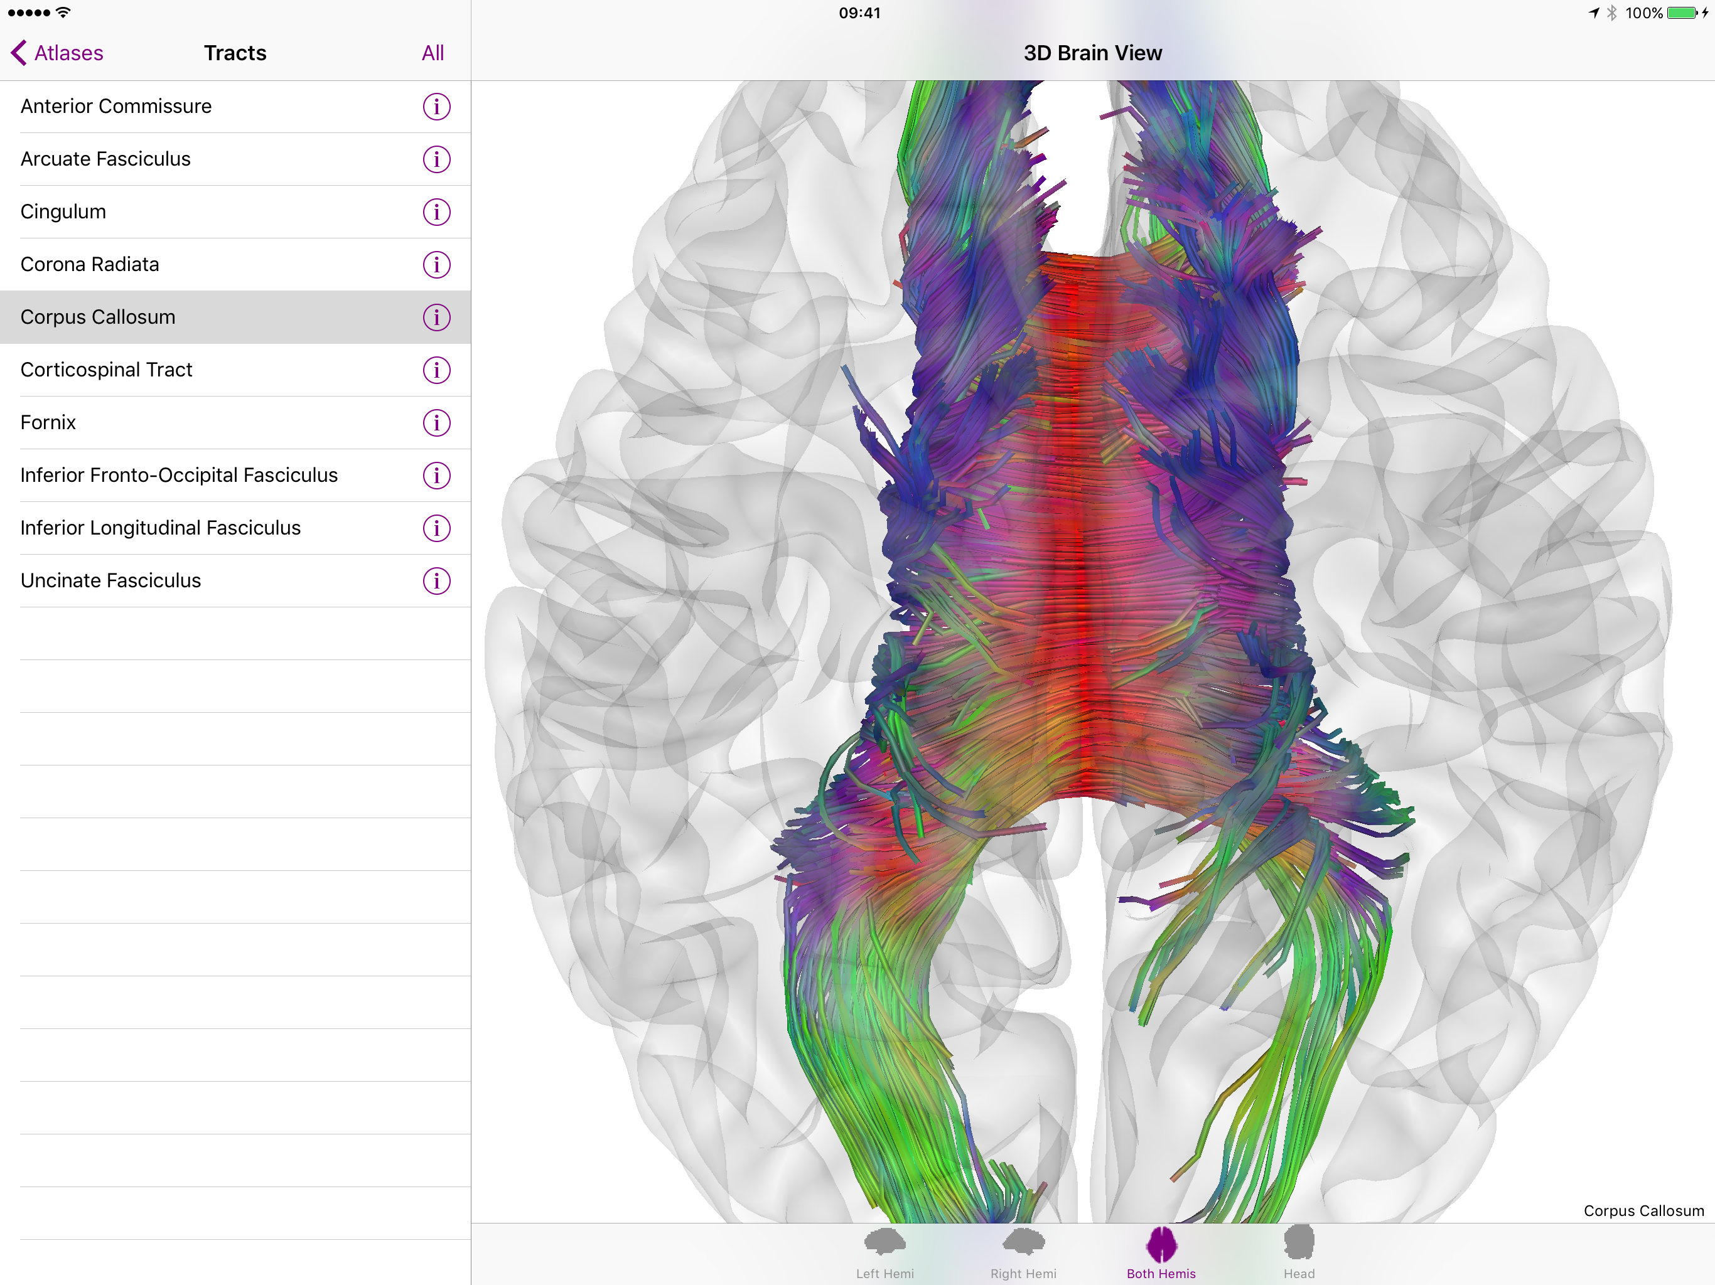View info for Corpus Callosum

pos(436,317)
